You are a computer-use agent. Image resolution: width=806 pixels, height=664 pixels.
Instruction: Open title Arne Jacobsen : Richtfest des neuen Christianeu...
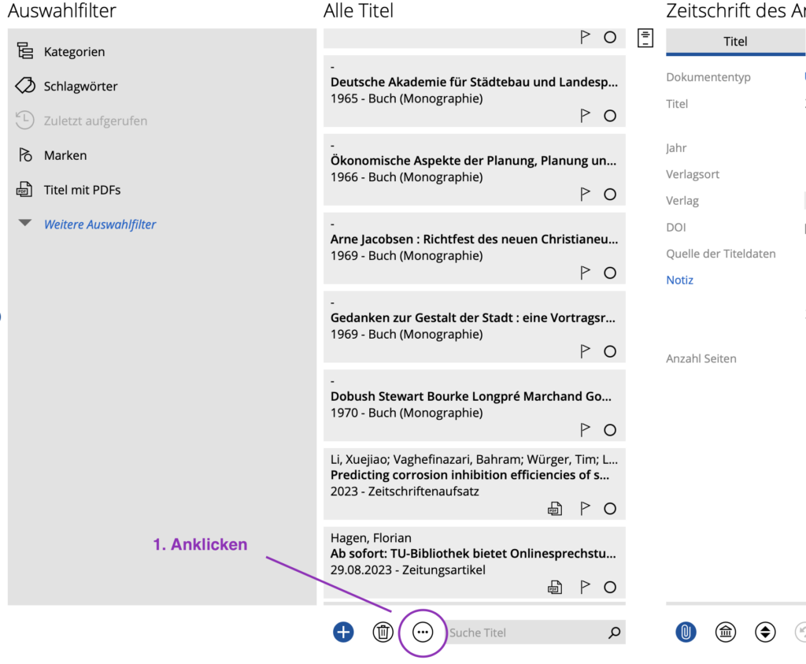point(474,239)
